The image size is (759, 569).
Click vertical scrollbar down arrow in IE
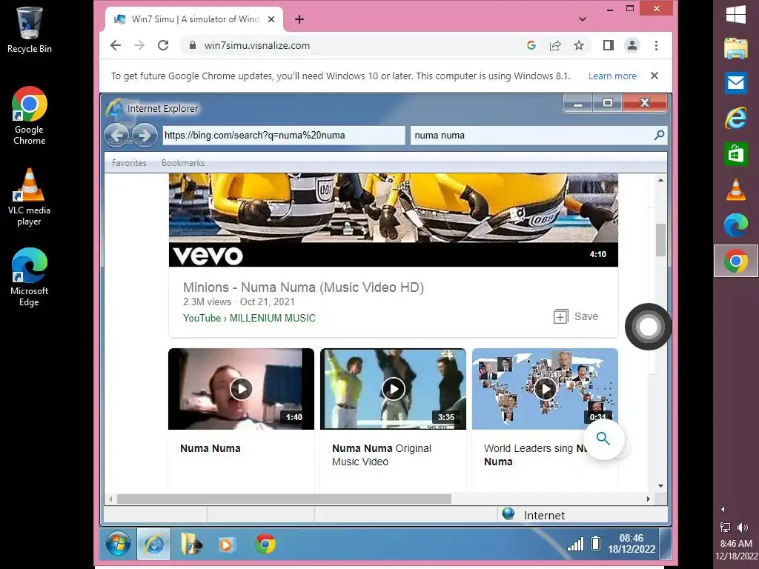tap(660, 486)
